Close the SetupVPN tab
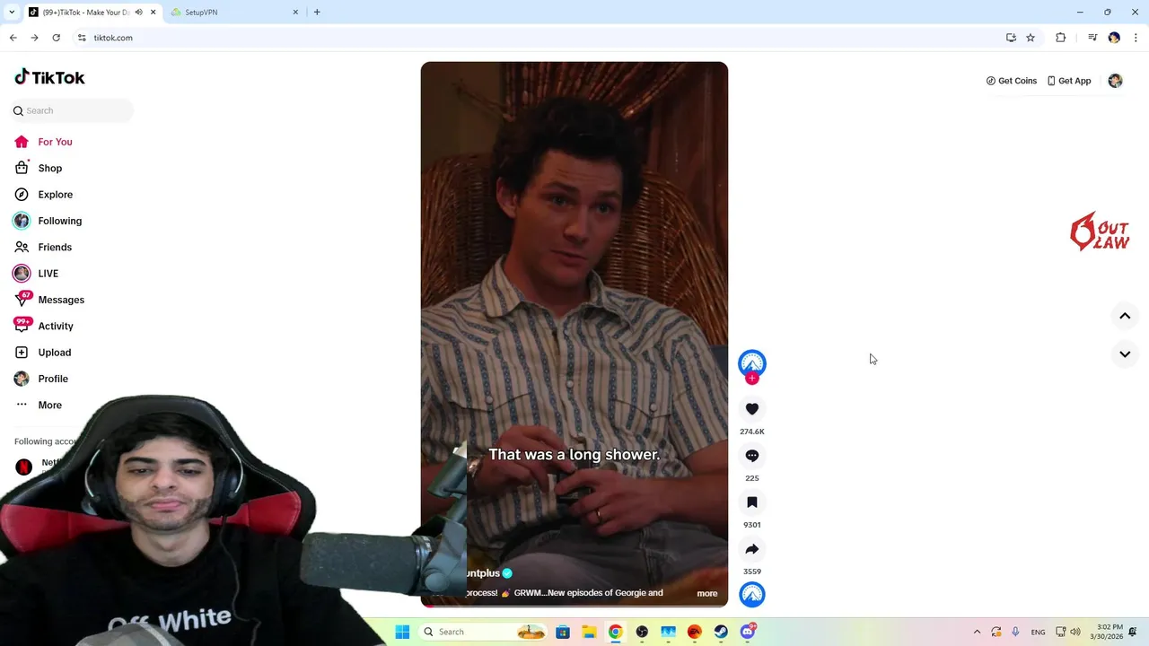The width and height of the screenshot is (1149, 646). click(295, 13)
